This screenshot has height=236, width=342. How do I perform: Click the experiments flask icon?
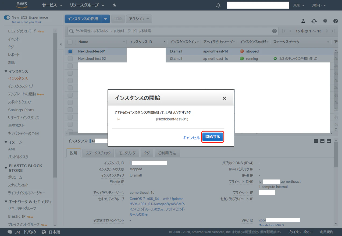(x=303, y=21)
